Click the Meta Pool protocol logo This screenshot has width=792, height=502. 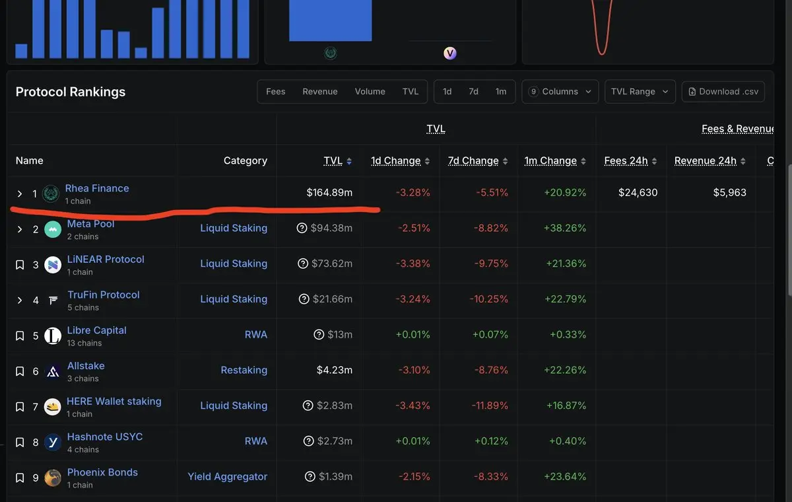(x=53, y=230)
